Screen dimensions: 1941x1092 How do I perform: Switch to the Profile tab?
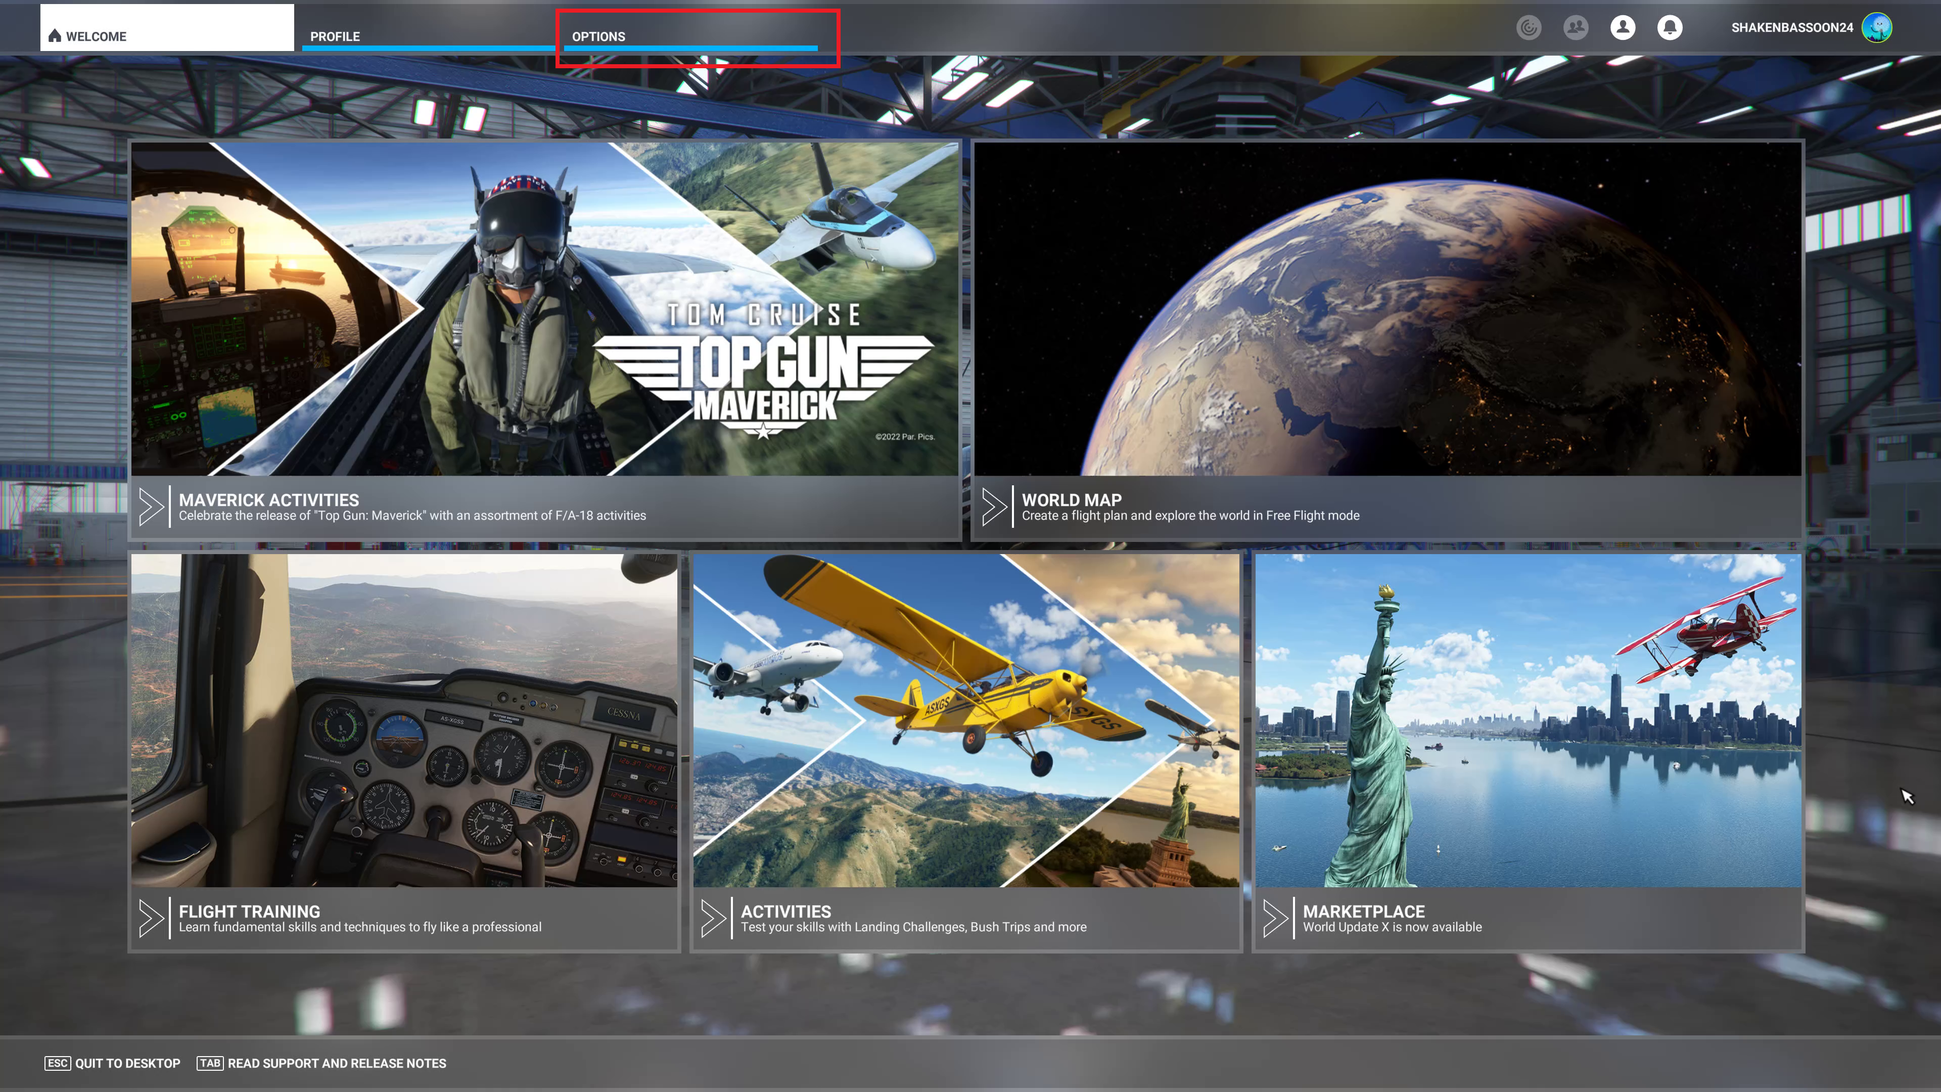pos(335,36)
